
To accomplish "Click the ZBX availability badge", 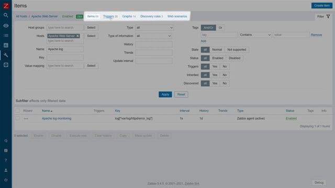I will (x=80, y=17).
